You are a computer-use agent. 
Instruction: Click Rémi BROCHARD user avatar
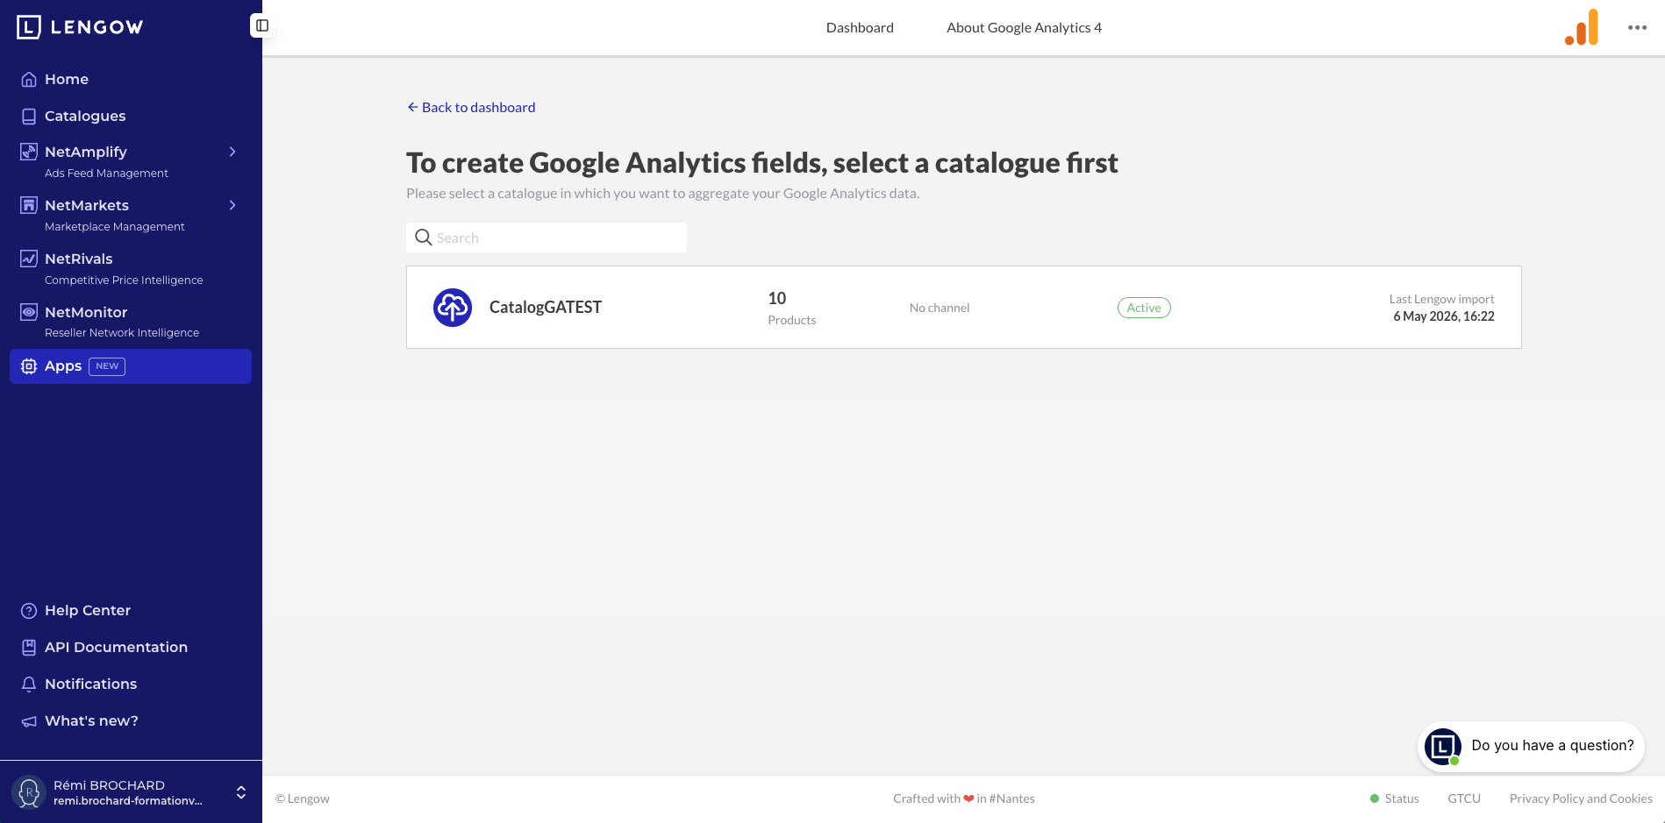29,792
